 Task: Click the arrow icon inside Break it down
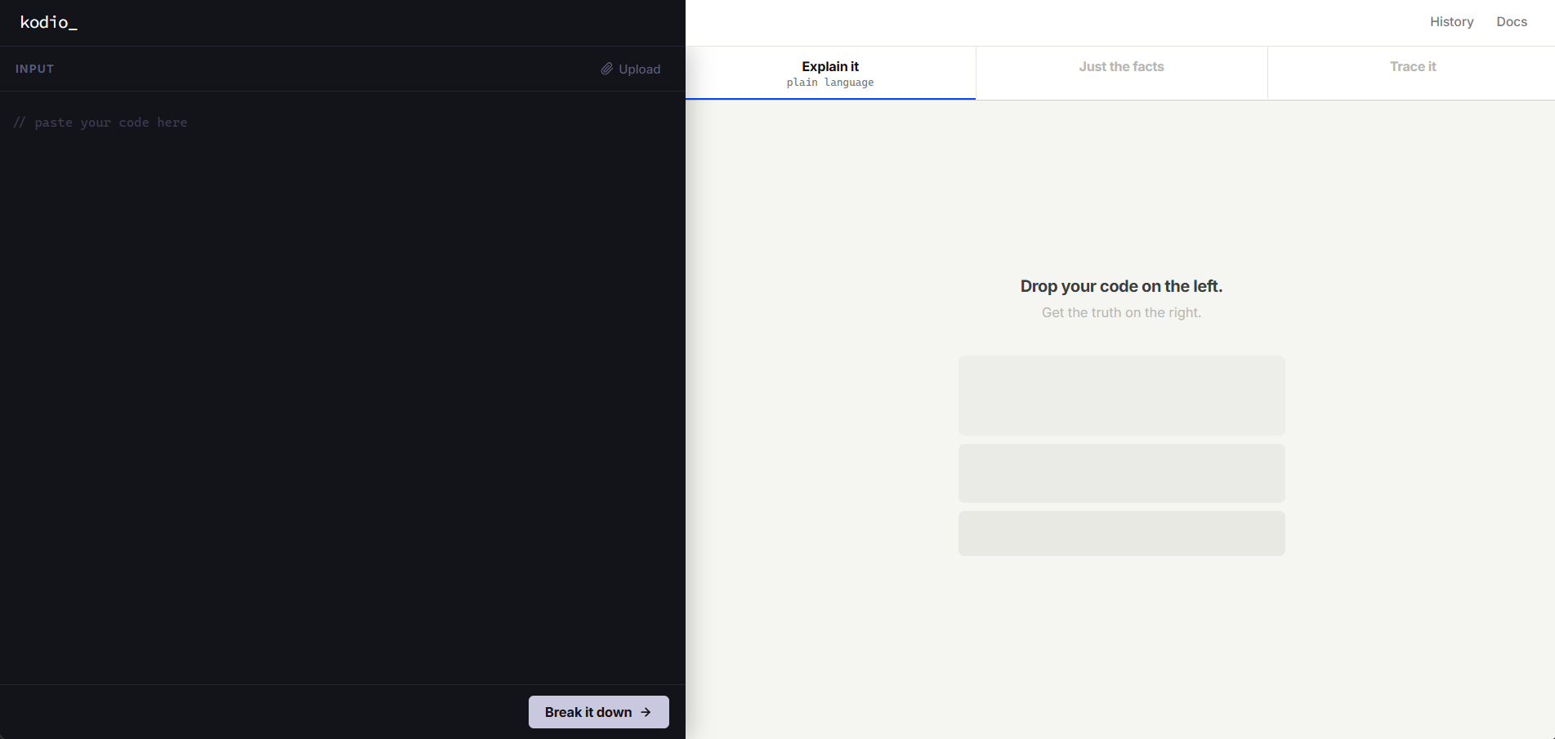(x=646, y=712)
